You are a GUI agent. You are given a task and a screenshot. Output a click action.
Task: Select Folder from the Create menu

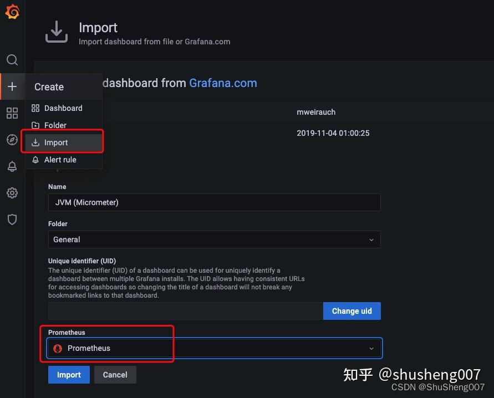55,125
